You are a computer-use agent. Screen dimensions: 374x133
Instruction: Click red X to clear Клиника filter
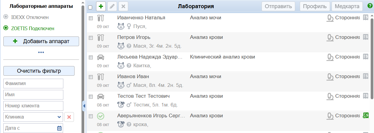pyautogui.click(x=69, y=117)
